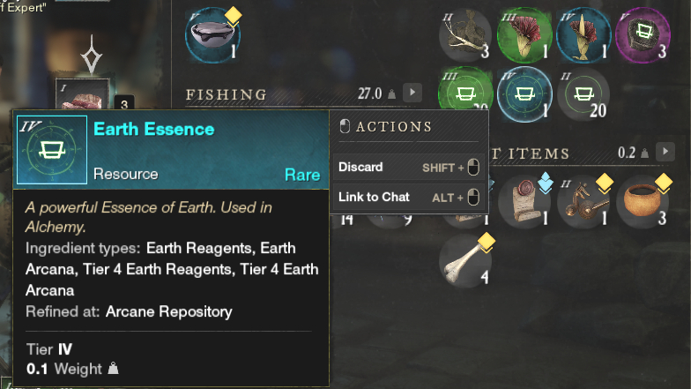Select the blue tier IV Earth Essence item

tap(524, 94)
